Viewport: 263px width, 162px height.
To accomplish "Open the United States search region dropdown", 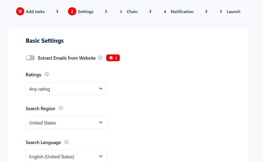I will (66, 122).
